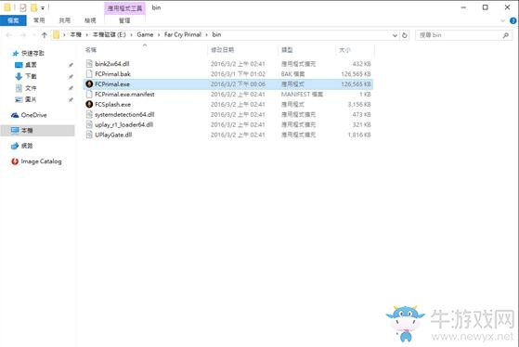519x347 pixels.
Task: Click the UPlayGate.dll file icon
Action: point(89,135)
